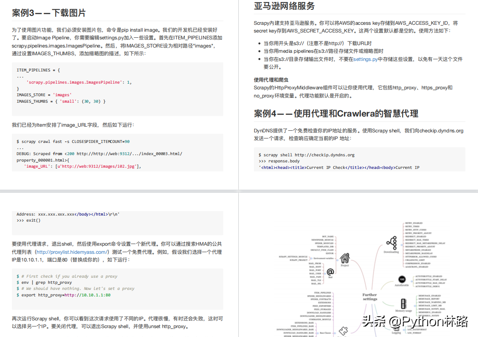Click the "IMAGES_STORE = 'images'" code line
This screenshot has height=337, width=478.
coord(44,95)
